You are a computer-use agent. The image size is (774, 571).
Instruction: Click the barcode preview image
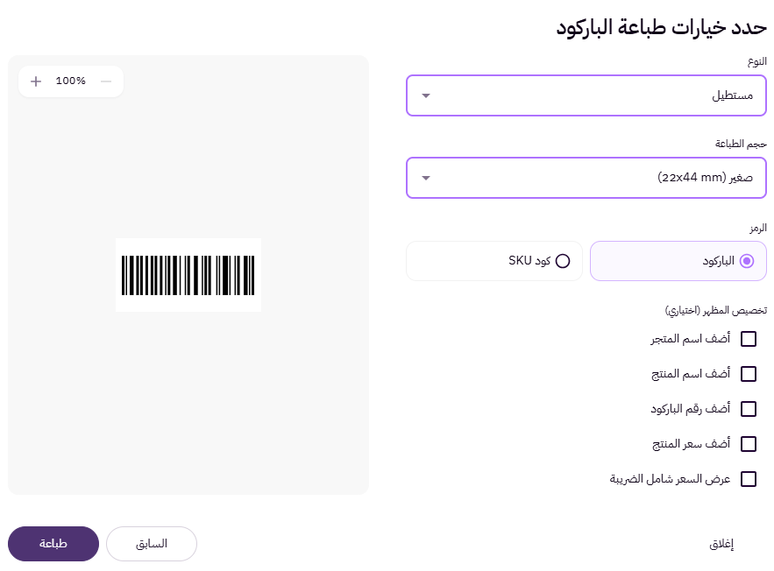click(188, 275)
